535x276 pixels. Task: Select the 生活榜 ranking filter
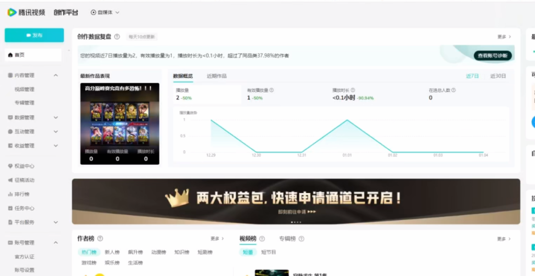tap(135, 263)
